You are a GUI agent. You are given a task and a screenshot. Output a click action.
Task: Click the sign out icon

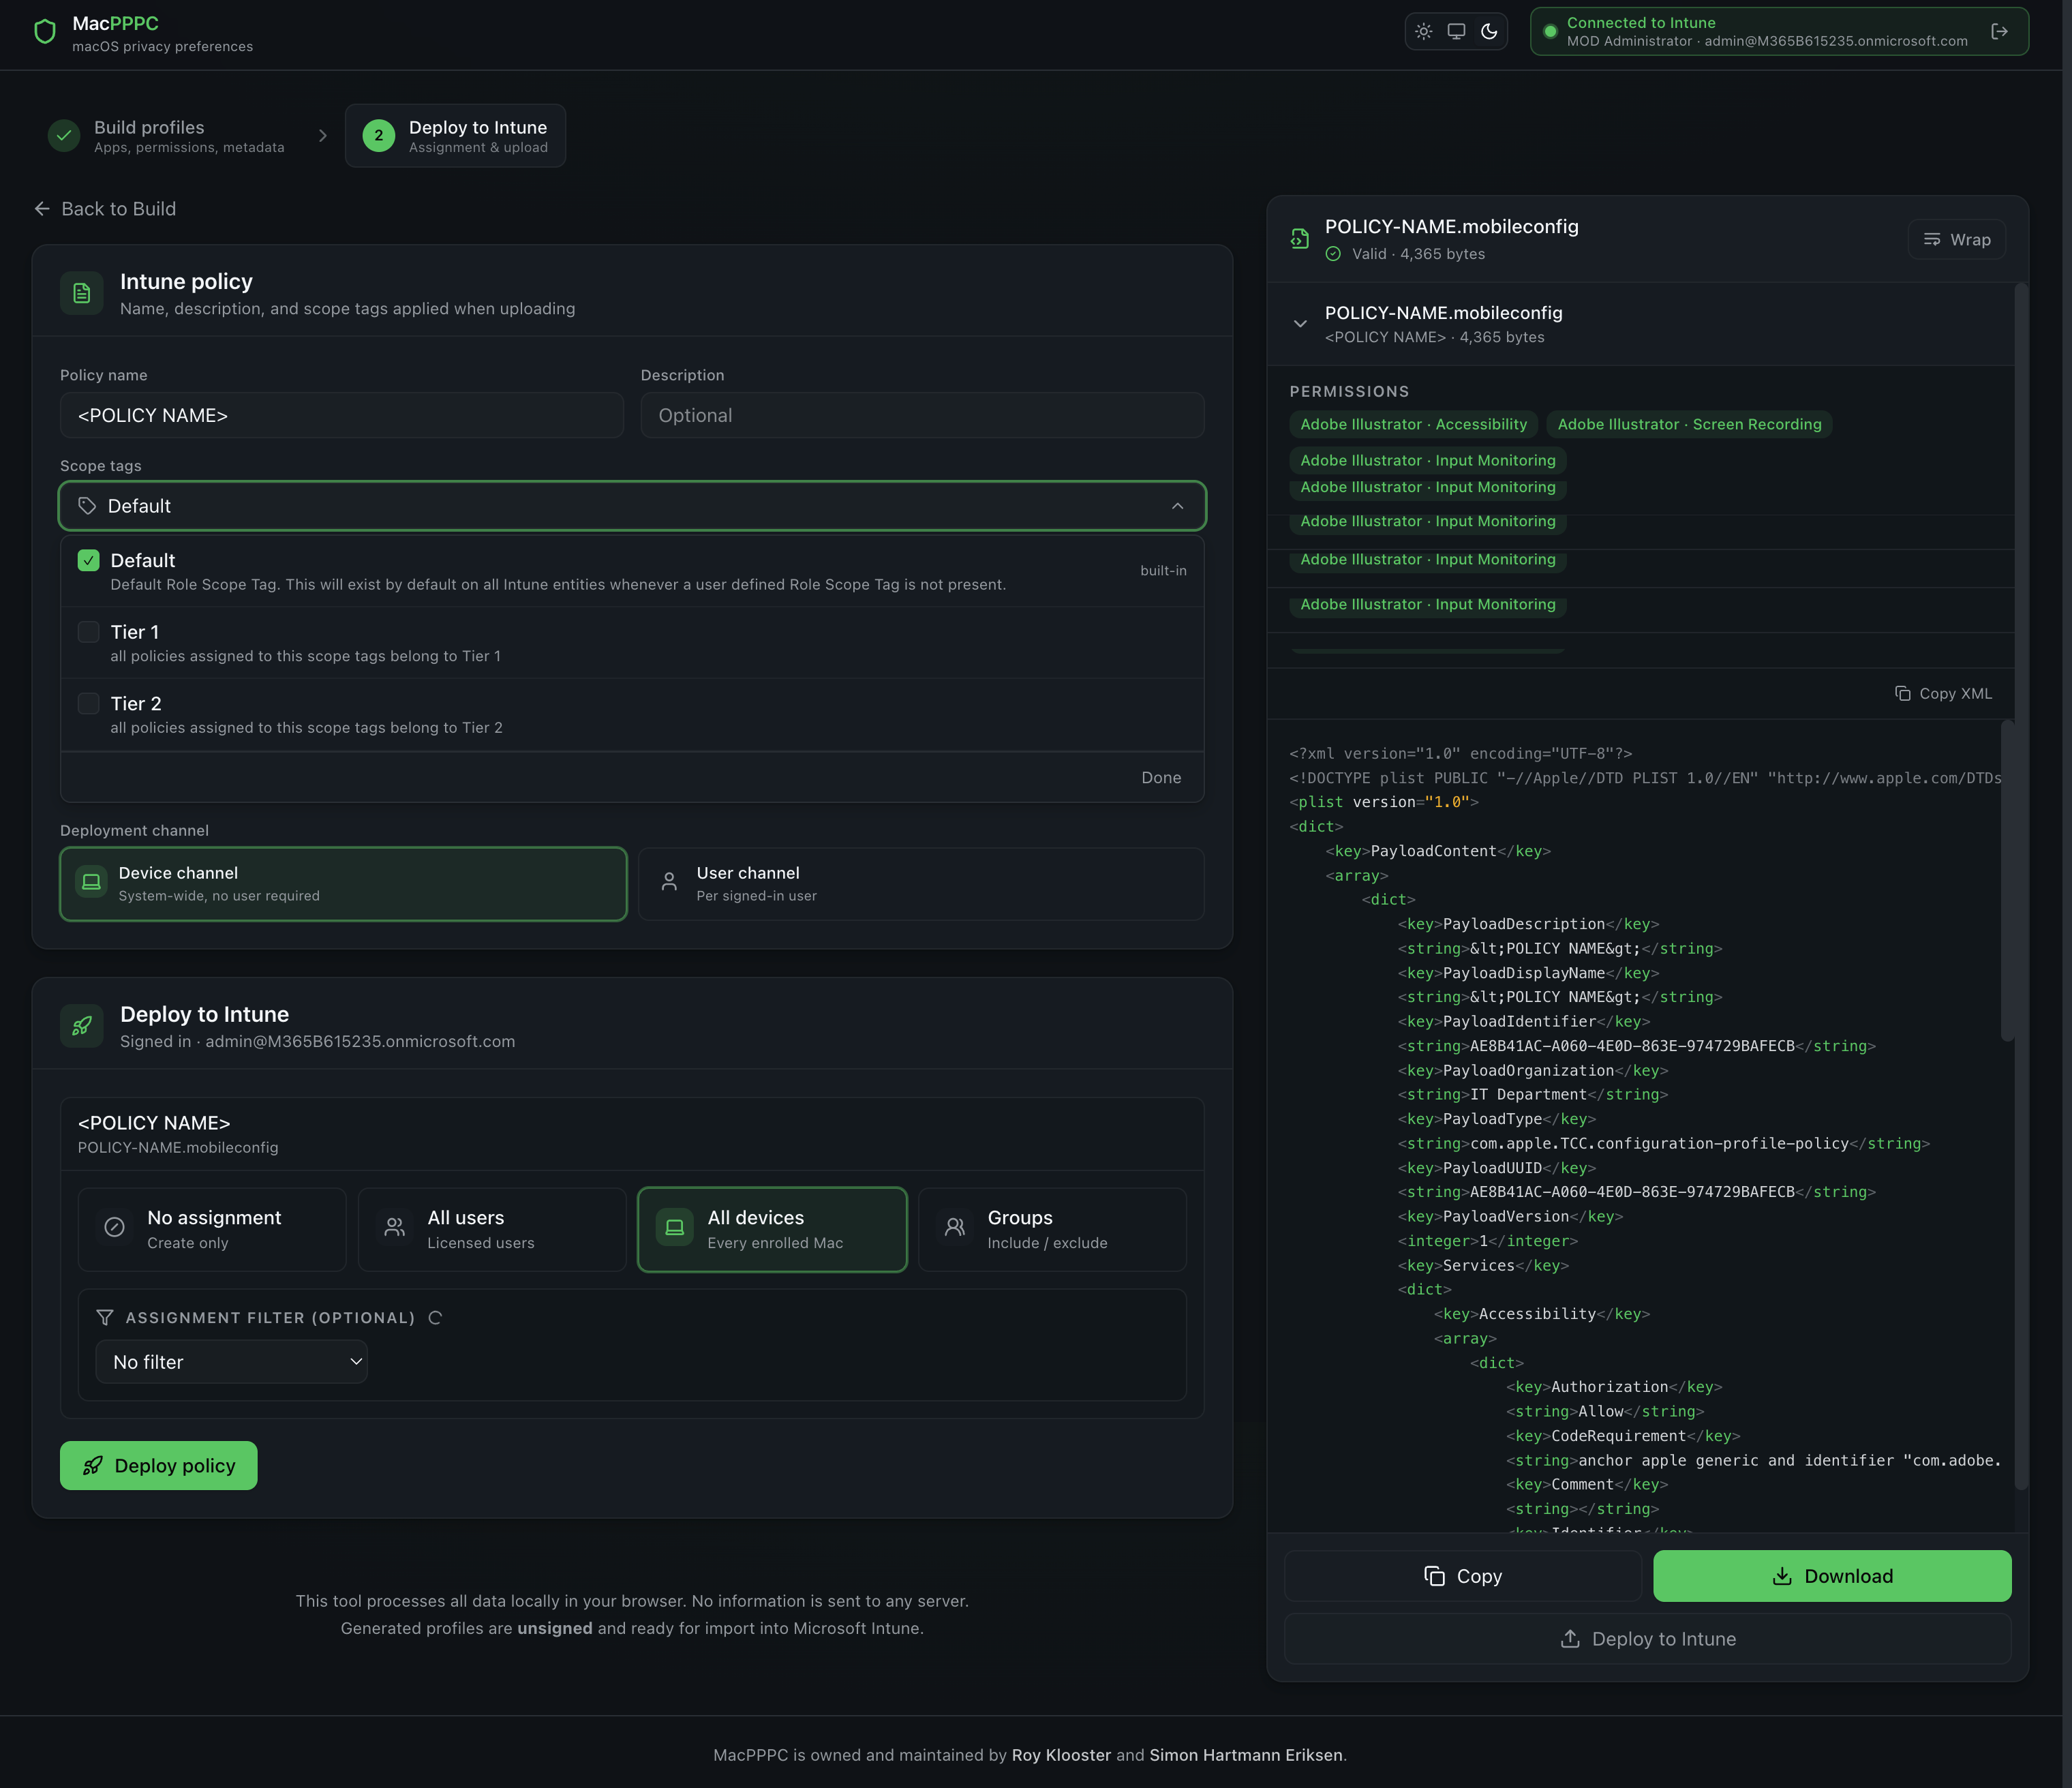point(2000,31)
